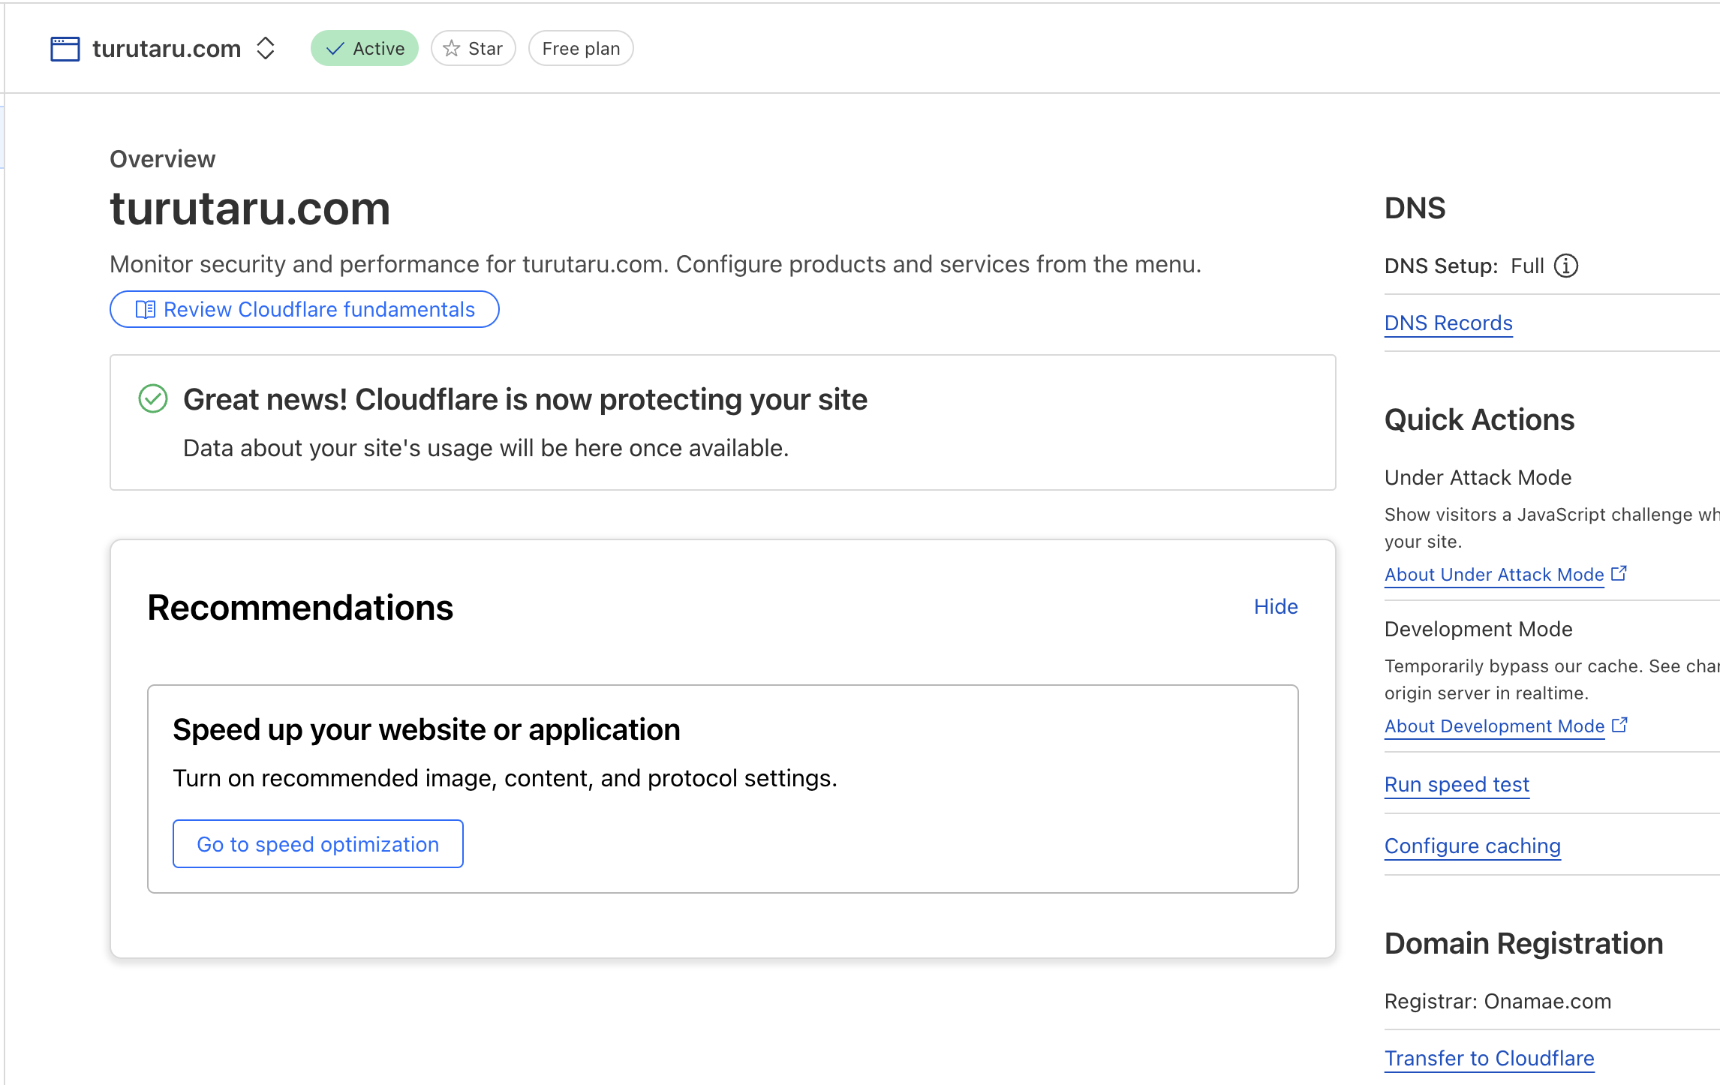Click the Recommendations heading

pyautogui.click(x=300, y=608)
